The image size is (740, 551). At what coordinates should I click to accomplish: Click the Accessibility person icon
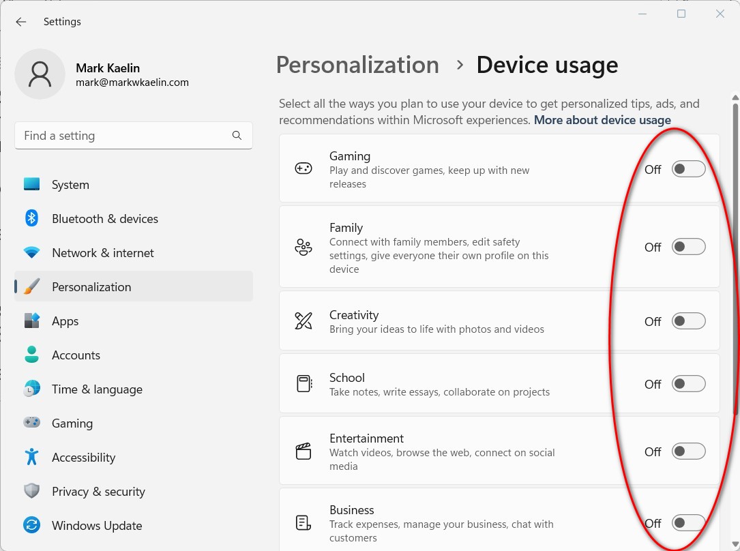31,457
